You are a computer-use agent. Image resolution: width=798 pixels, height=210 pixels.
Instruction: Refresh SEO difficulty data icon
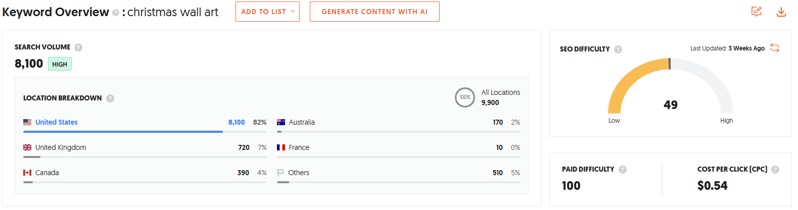(x=775, y=48)
